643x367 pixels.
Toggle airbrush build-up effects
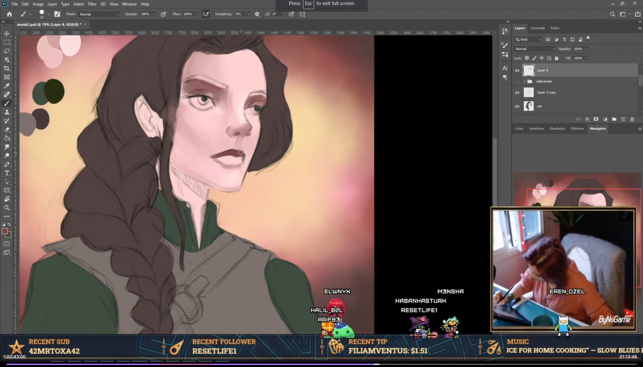206,14
